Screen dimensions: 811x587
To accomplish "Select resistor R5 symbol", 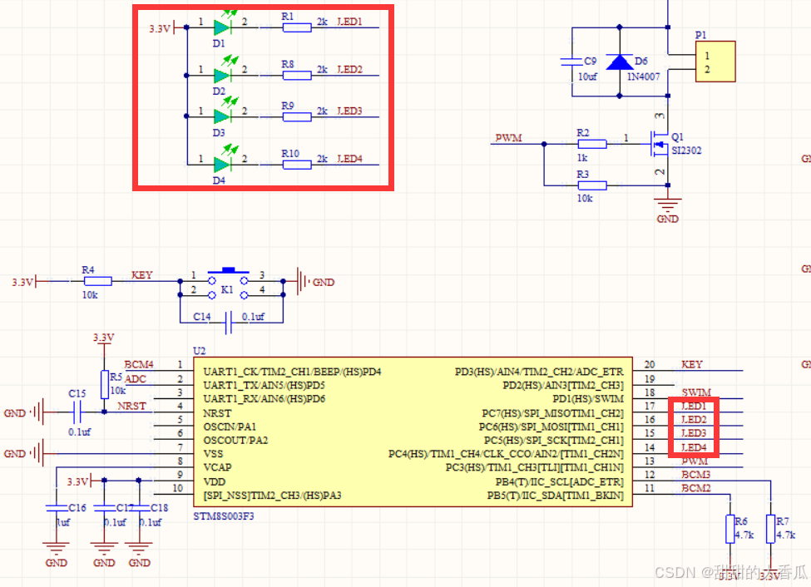I will pyautogui.click(x=105, y=384).
